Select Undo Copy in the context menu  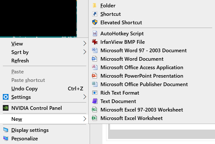45,89
